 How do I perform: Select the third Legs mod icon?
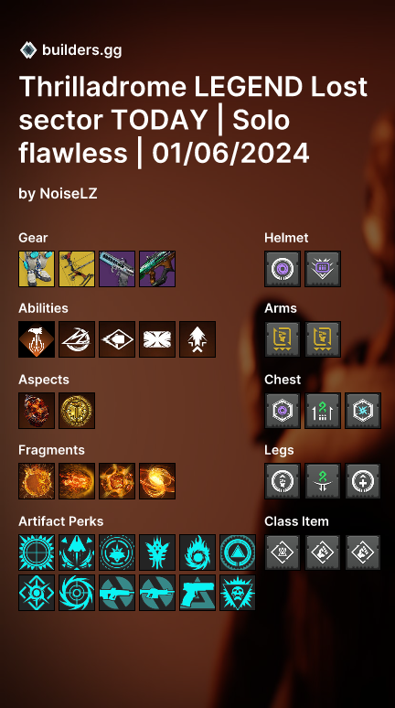[x=363, y=481]
